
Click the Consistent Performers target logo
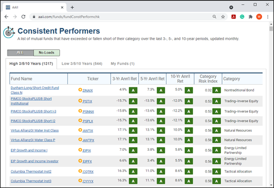tap(9, 32)
